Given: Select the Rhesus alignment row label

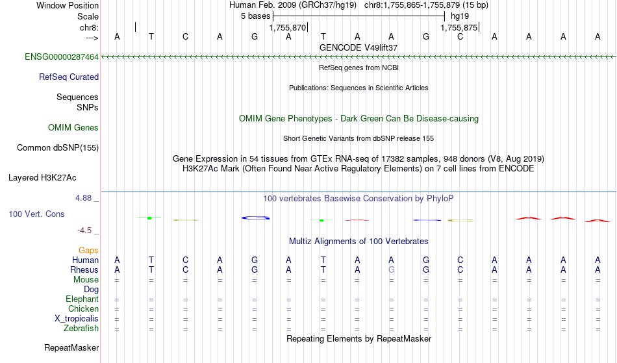Looking at the screenshot, I should pos(84,270).
